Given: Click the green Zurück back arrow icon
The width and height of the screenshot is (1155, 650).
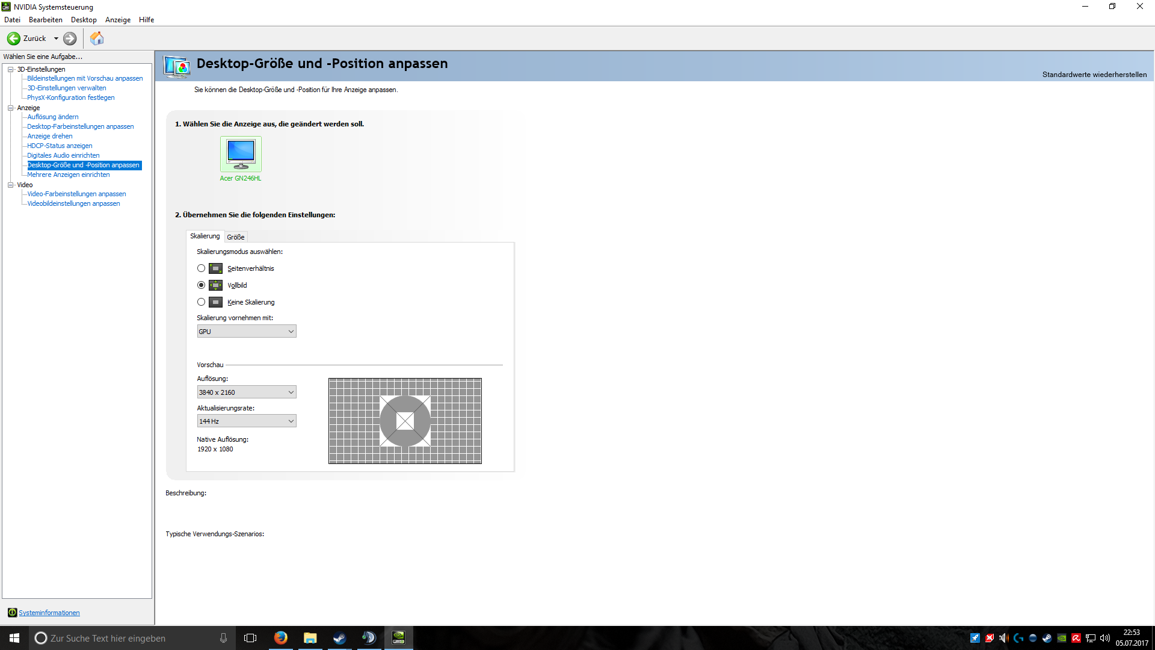Looking at the screenshot, I should (x=13, y=39).
